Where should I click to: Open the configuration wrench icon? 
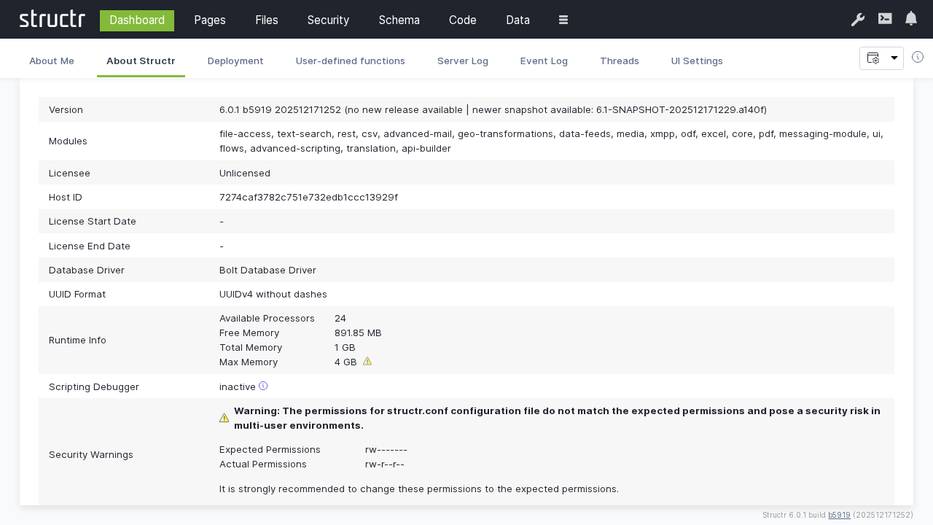click(x=858, y=20)
